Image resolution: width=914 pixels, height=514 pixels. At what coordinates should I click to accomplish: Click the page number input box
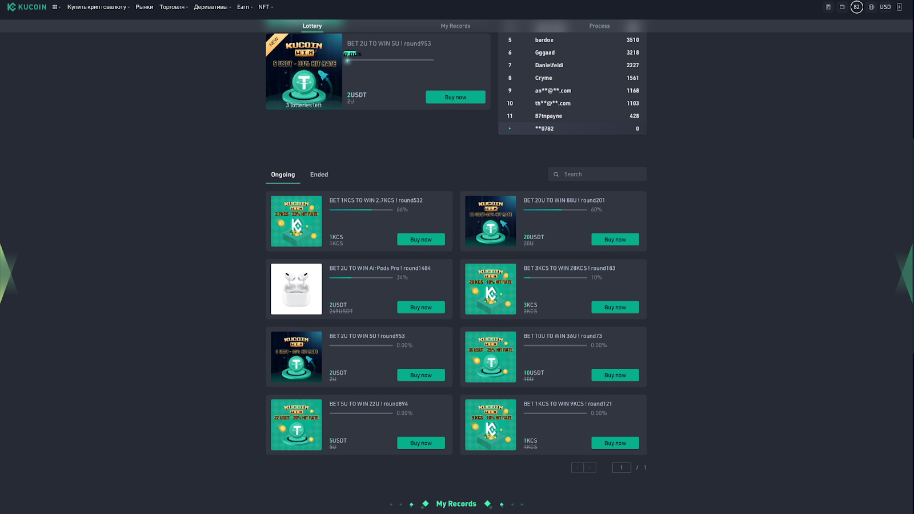point(622,468)
